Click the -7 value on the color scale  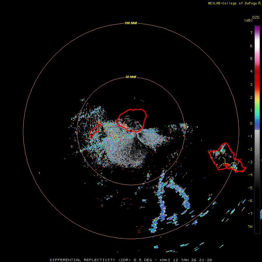coord(250,214)
